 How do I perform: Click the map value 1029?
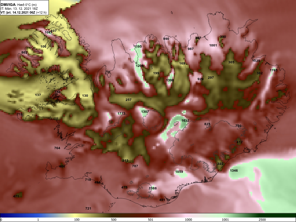click(256, 61)
